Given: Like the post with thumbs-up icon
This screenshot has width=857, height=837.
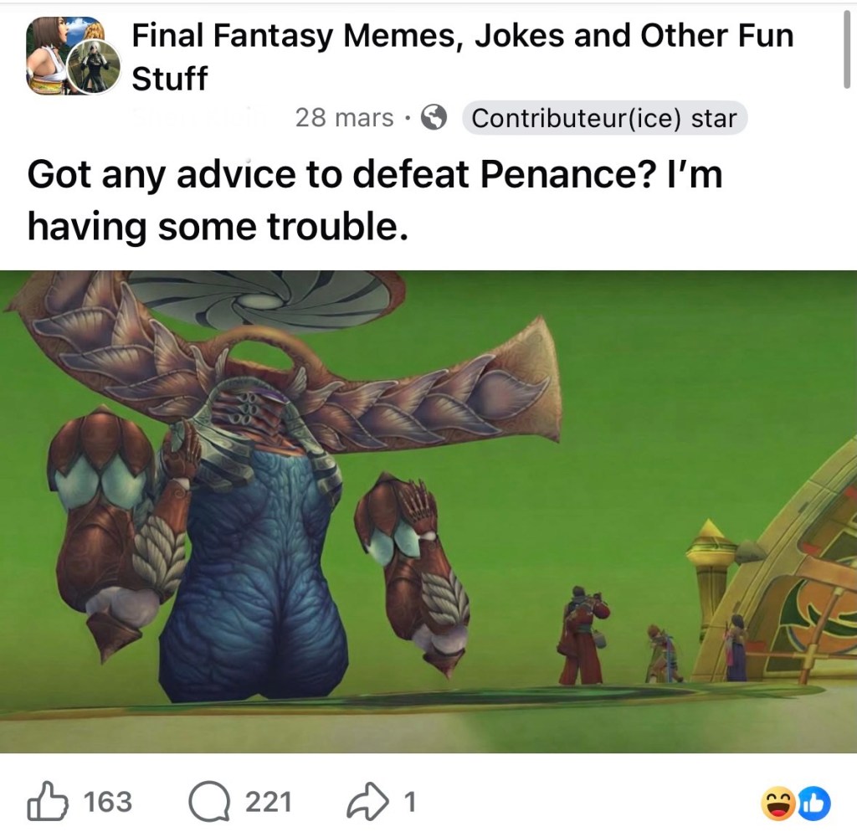Looking at the screenshot, I should point(48,802).
